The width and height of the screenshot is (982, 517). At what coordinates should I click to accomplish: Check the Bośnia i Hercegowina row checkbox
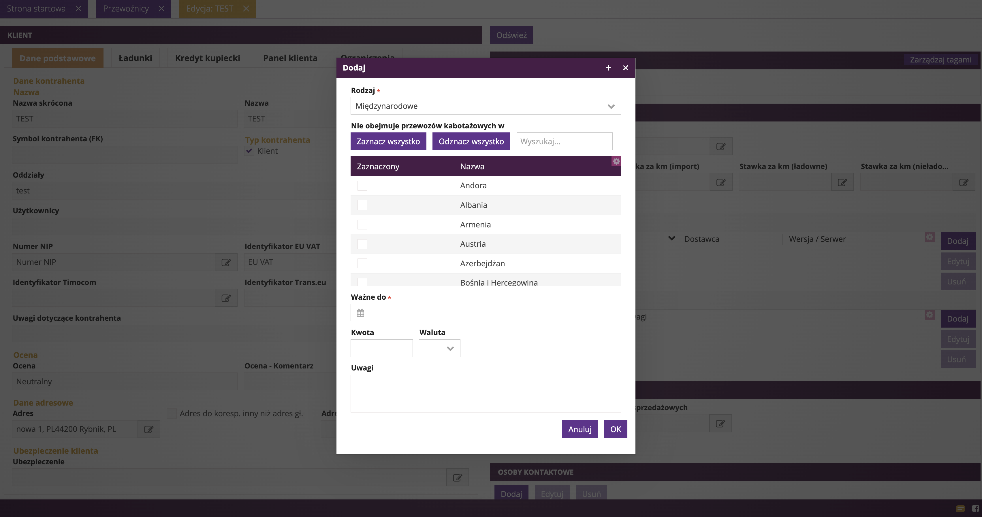(362, 282)
